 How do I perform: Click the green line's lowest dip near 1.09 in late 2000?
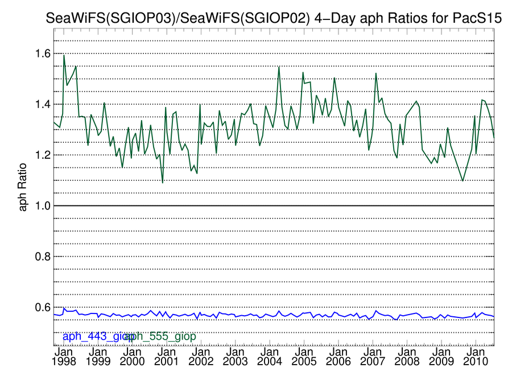point(163,183)
